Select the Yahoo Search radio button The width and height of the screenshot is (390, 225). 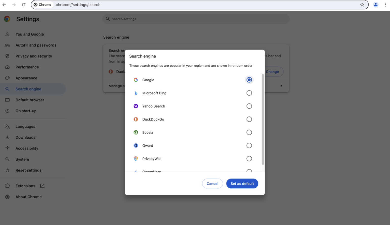coord(249,106)
